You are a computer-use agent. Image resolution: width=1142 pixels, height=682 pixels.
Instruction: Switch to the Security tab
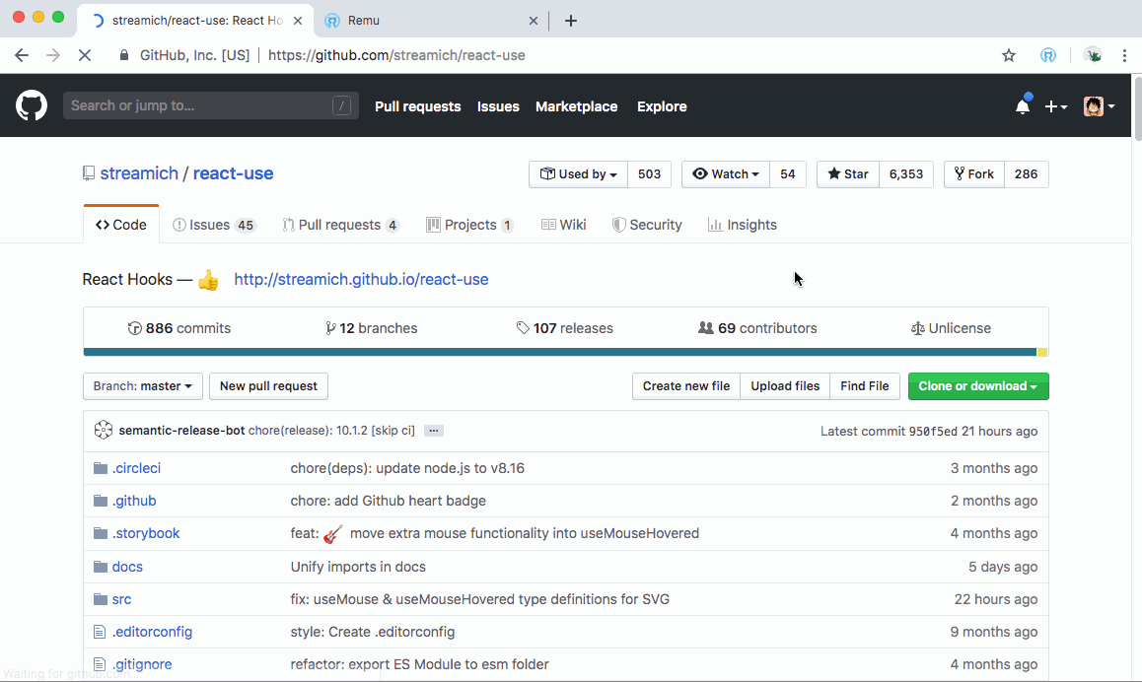(647, 225)
